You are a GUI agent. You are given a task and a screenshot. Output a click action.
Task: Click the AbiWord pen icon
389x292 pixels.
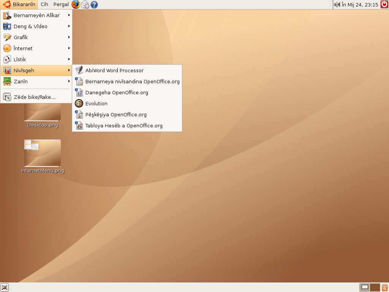(79, 70)
